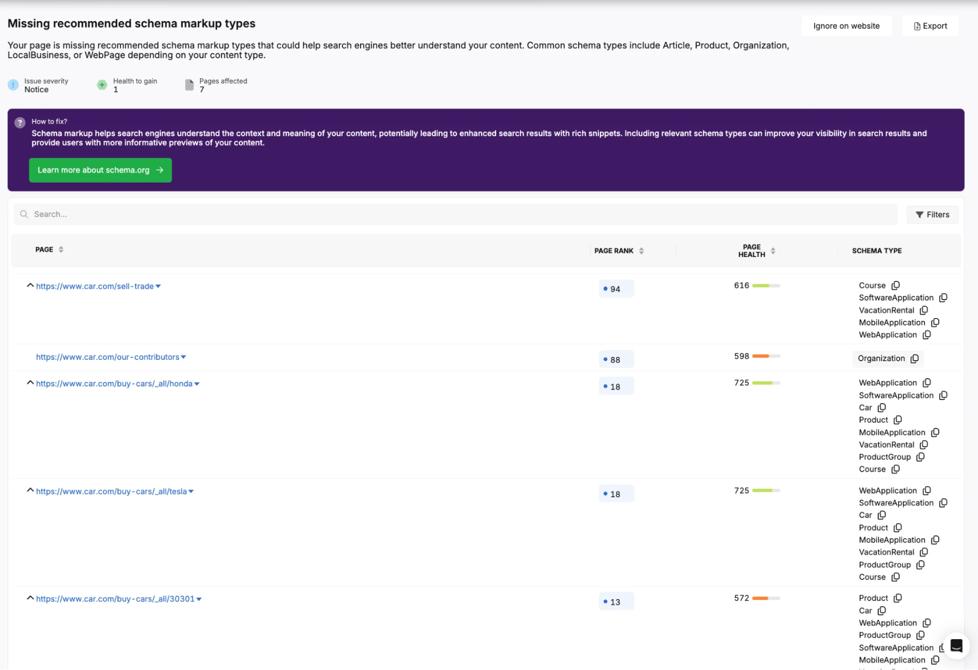Open the sell-trade page link
The height and width of the screenshot is (670, 978).
[x=94, y=286]
